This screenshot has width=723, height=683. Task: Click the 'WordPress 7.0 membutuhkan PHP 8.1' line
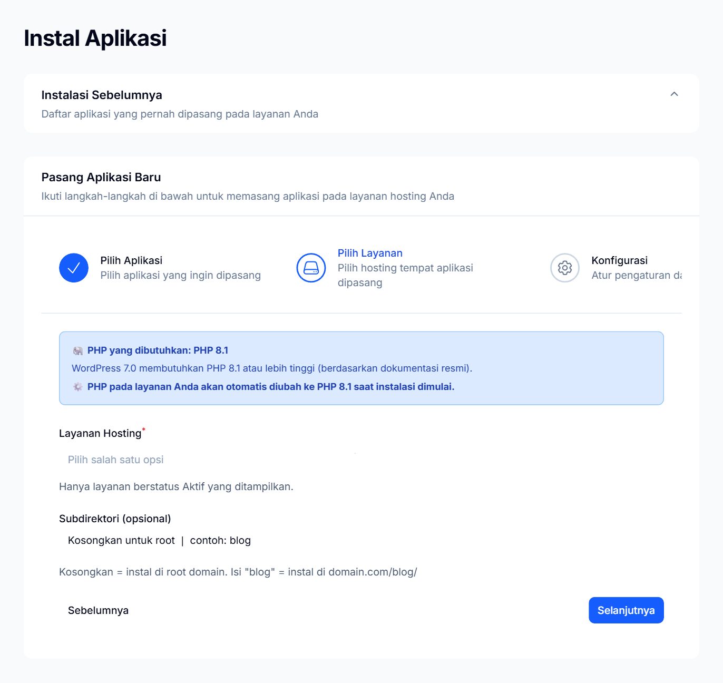point(272,368)
